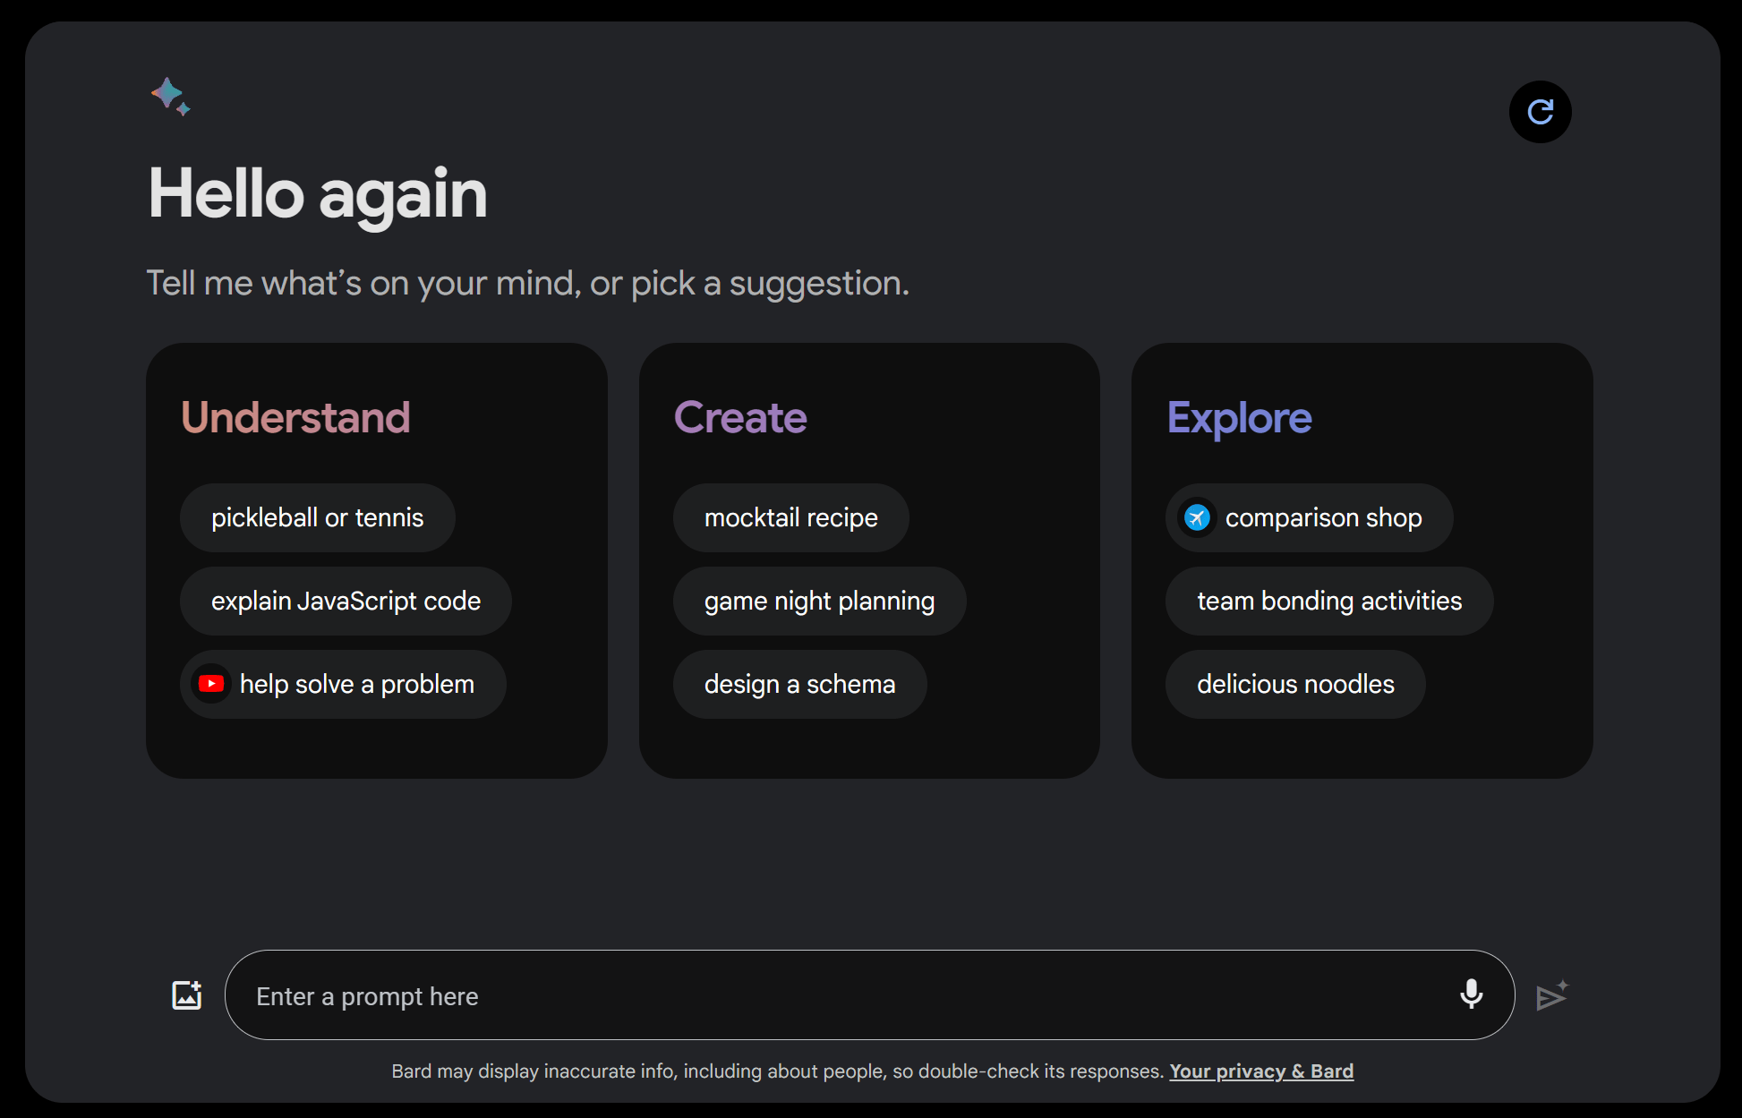Click the Understand card heading
Screen dimensions: 1742x1118
295,417
